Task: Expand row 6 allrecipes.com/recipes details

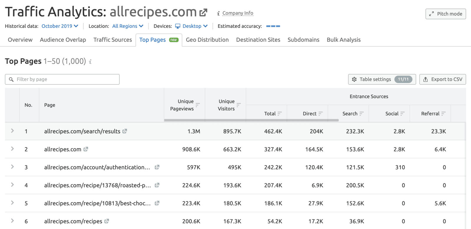Action: click(x=12, y=220)
